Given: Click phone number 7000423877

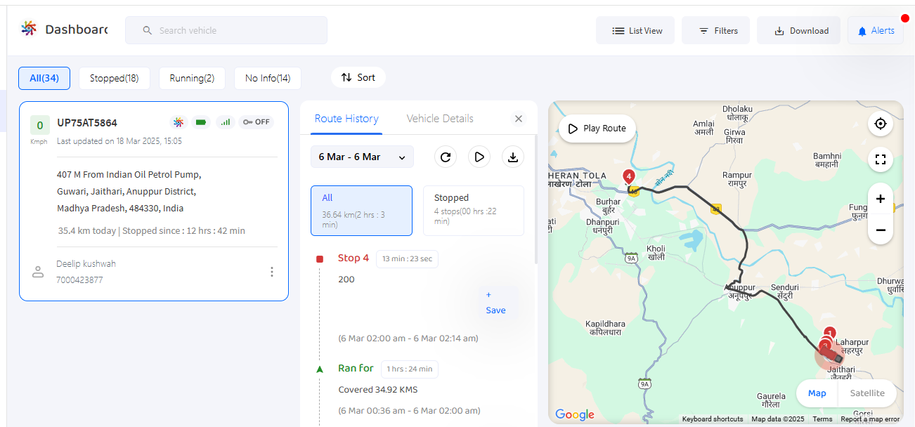Looking at the screenshot, I should (x=79, y=280).
